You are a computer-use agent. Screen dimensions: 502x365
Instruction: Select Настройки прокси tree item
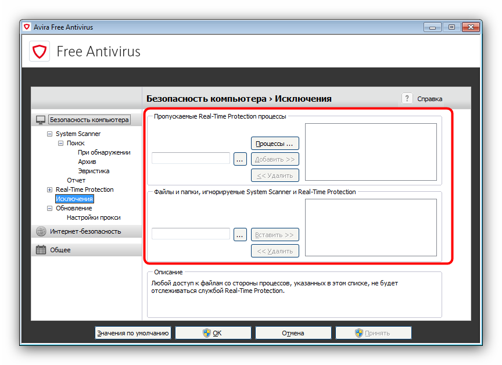click(x=94, y=217)
